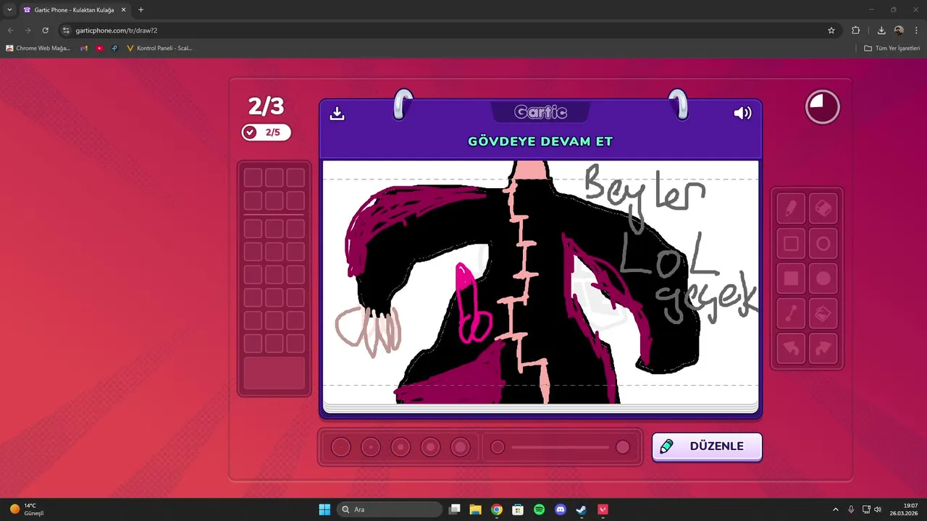Mute game sound via speaker icon
Viewport: 927px width, 521px height.
coord(742,113)
